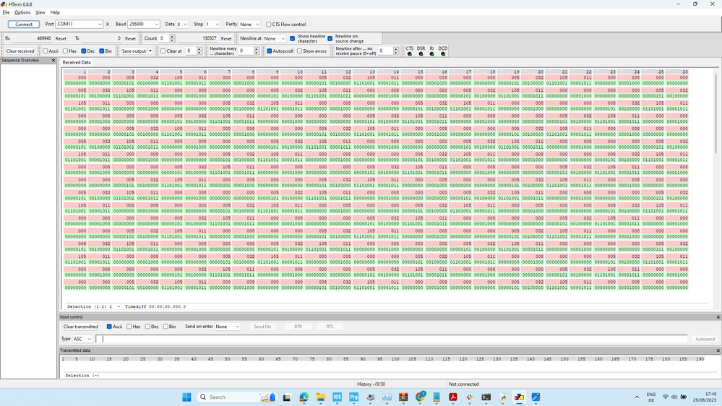Viewport: 722px width, 406px height.
Task: Click the DCD indicator LED
Action: pos(443,54)
